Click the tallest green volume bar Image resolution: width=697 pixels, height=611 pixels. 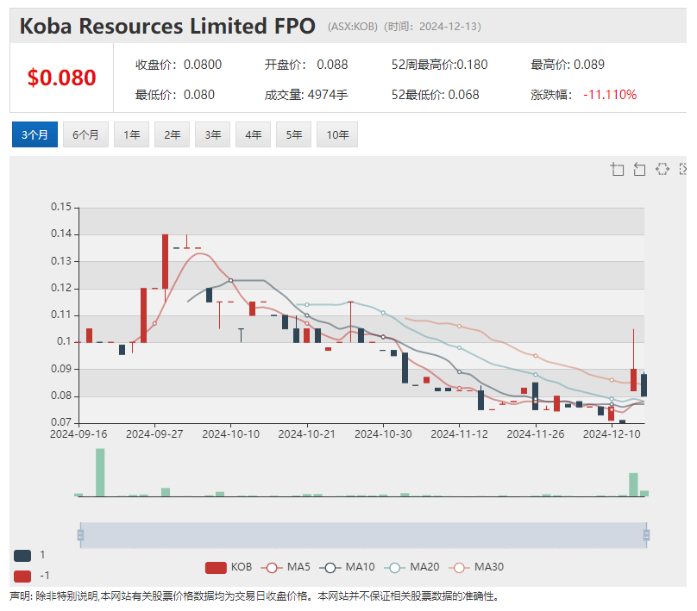pyautogui.click(x=100, y=472)
